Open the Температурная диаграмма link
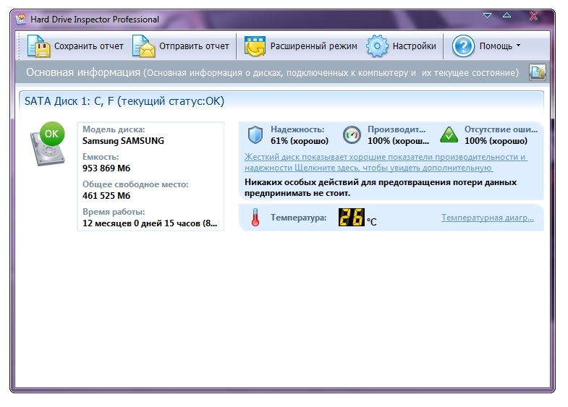568x407 pixels. tap(487, 218)
